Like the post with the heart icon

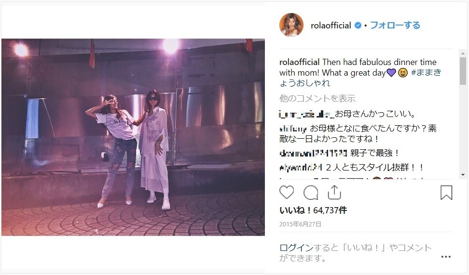[x=287, y=192]
